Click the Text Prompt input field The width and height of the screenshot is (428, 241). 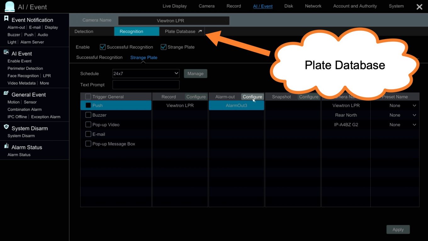pos(146,85)
